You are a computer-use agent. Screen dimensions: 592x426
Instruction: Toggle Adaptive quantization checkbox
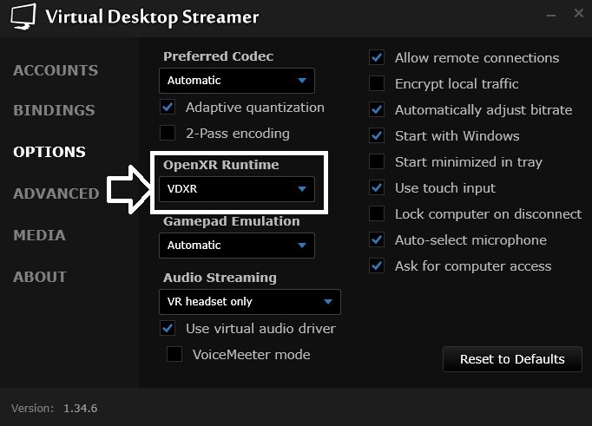tap(168, 108)
